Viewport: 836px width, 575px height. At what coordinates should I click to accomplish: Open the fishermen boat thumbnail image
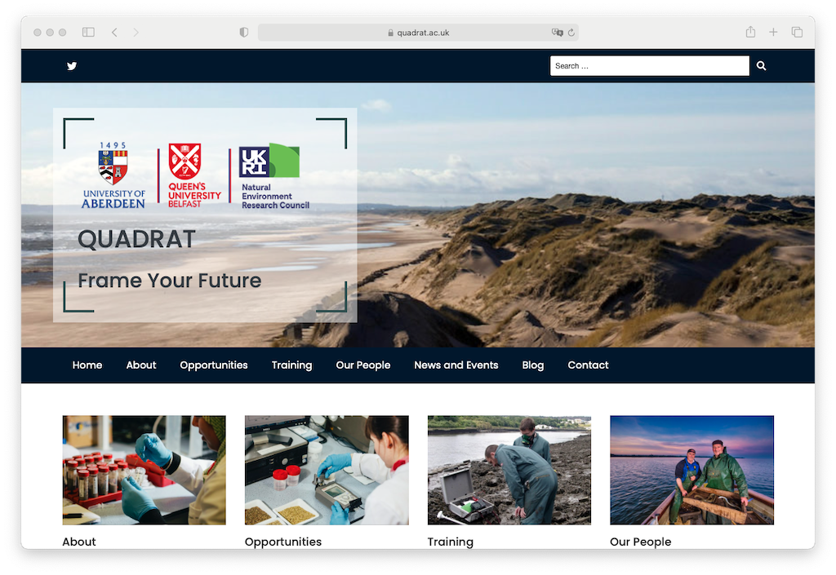691,470
